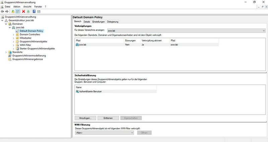Image resolution: width=268 pixels, height=142 pixels.
Task: Click the Forward arrow in toolbar
Action: (x=7, y=11)
